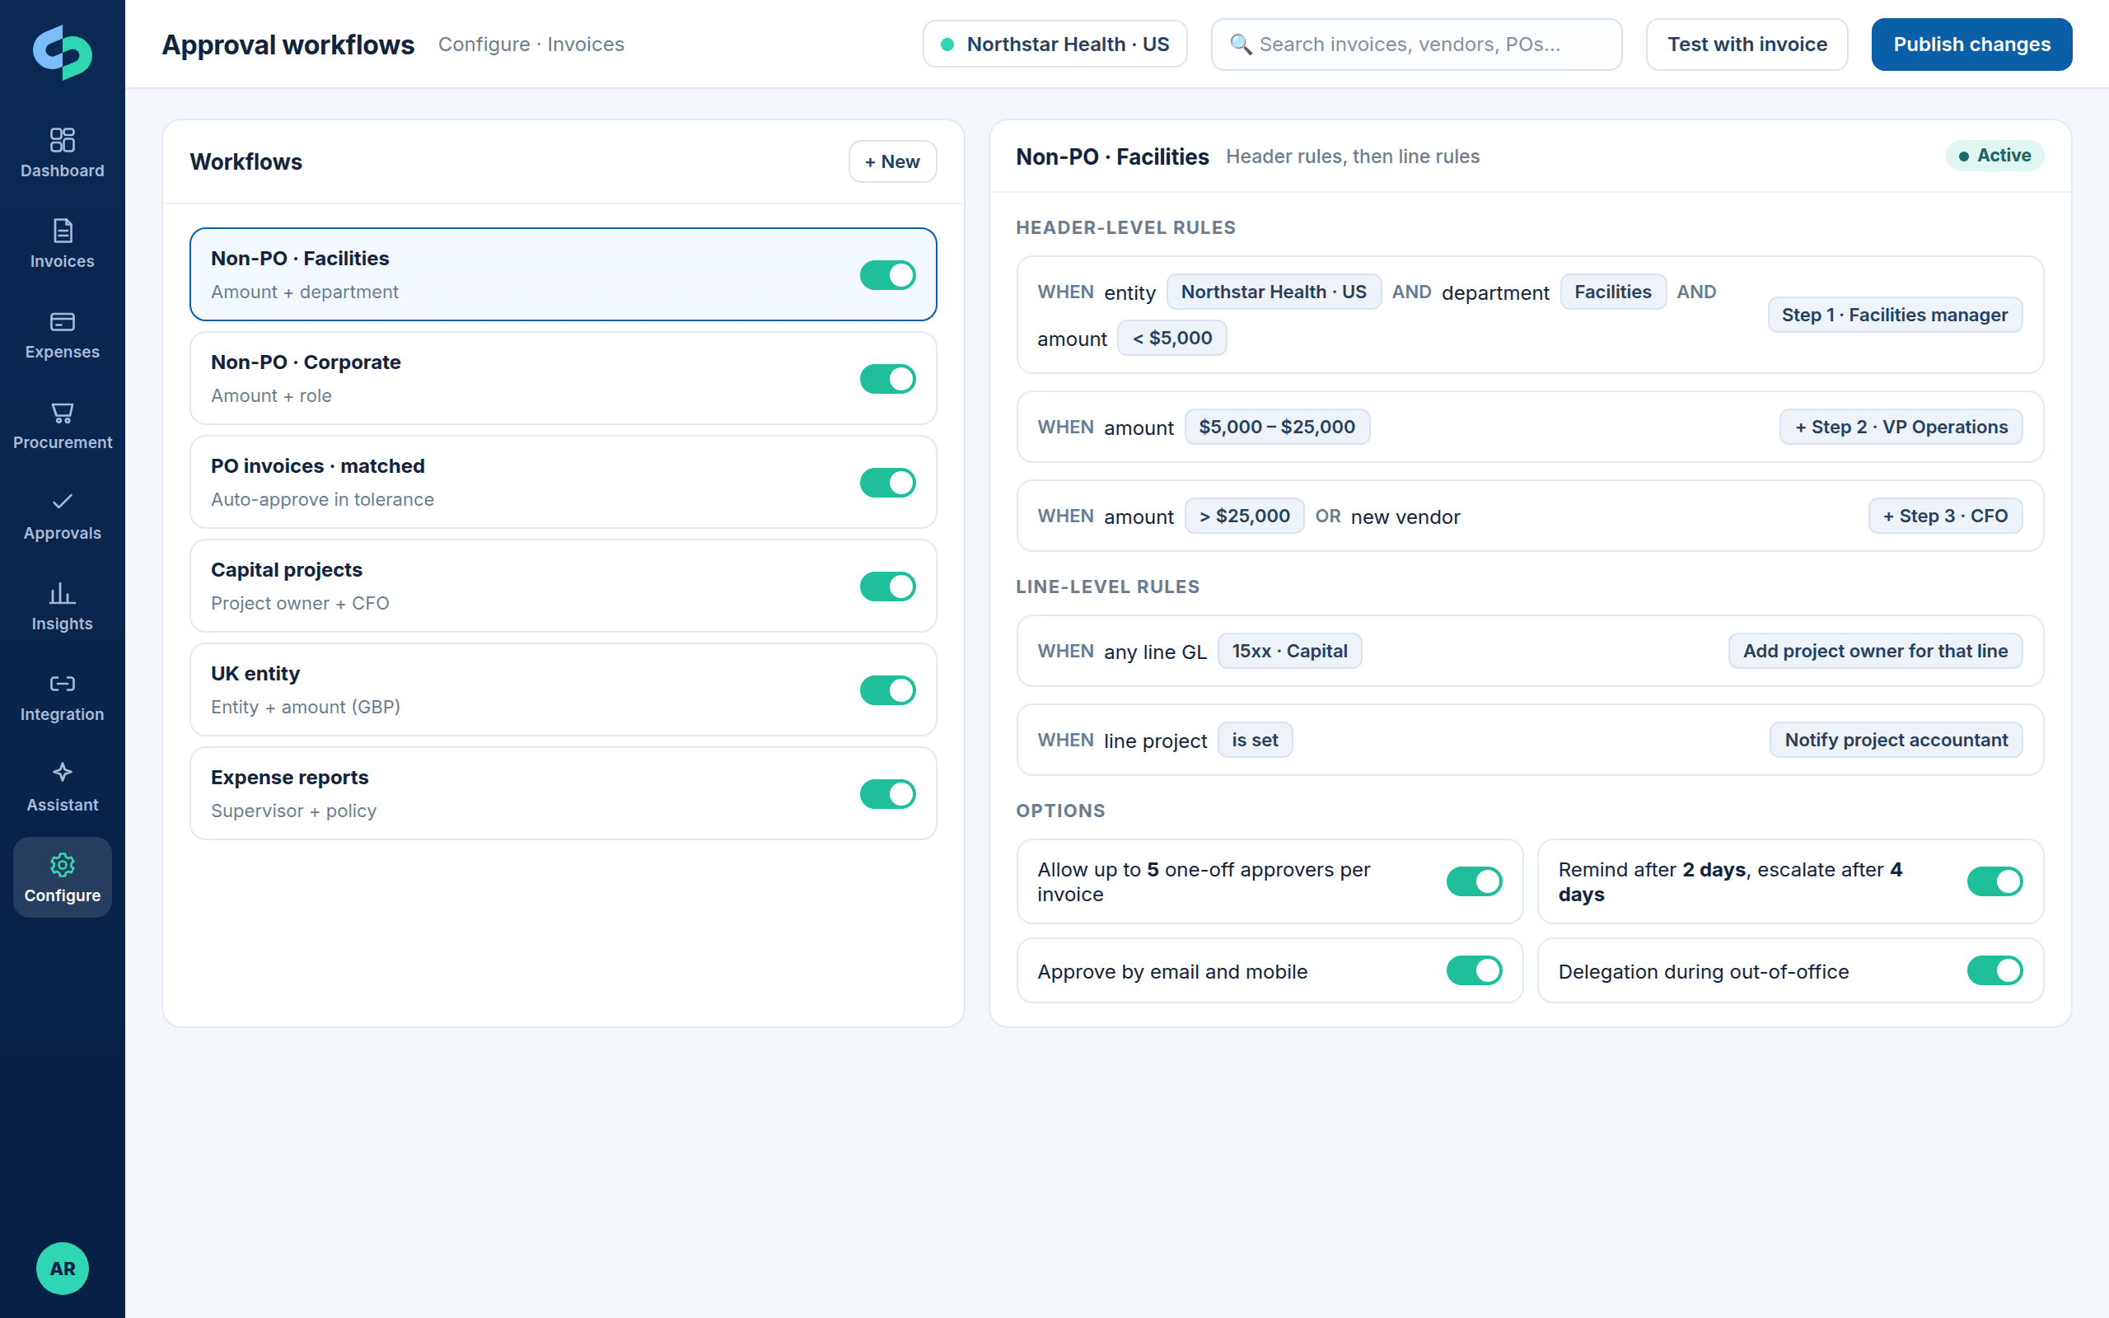Focus the search invoices, vendors, POs field
Viewport: 2109px width, 1318px height.
coord(1416,44)
